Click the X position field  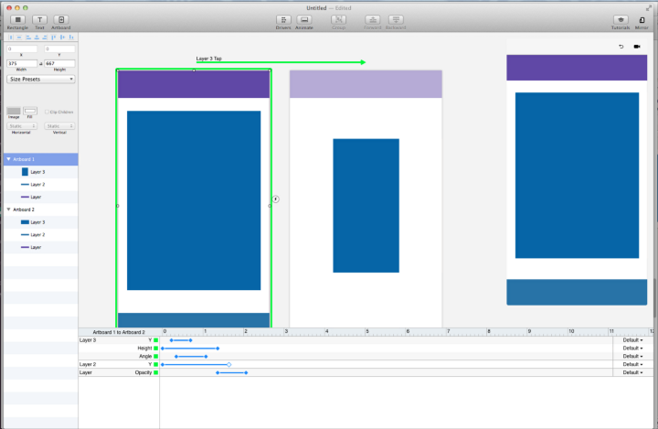(22, 49)
